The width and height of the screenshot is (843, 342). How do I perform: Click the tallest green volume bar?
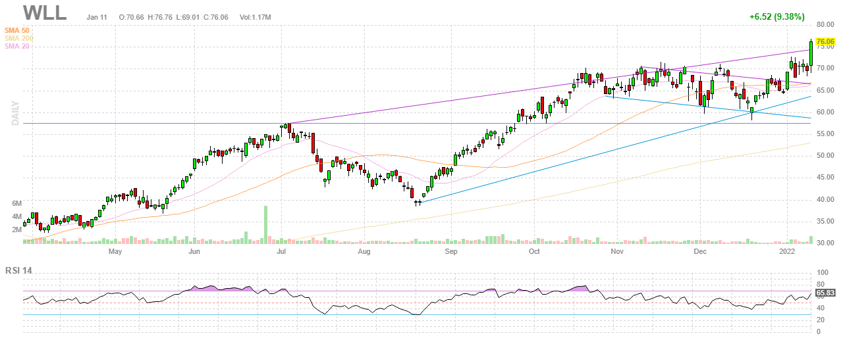point(266,225)
